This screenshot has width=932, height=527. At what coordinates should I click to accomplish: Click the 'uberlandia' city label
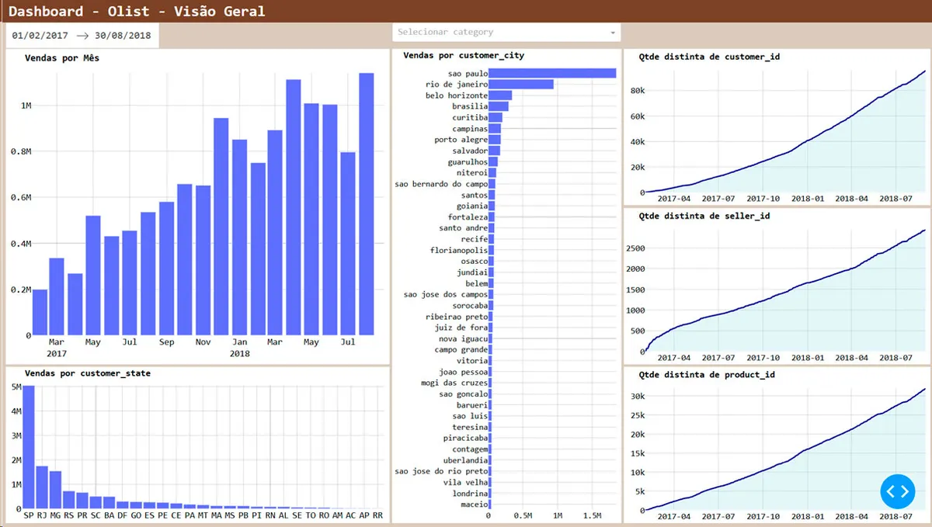465,460
